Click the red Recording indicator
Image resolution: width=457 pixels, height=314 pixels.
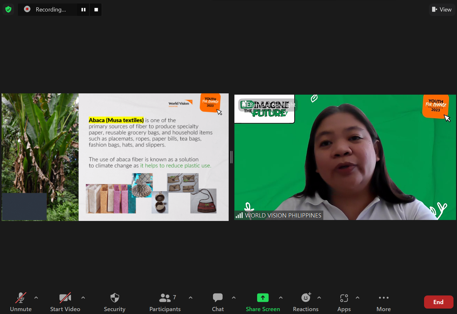click(x=27, y=9)
